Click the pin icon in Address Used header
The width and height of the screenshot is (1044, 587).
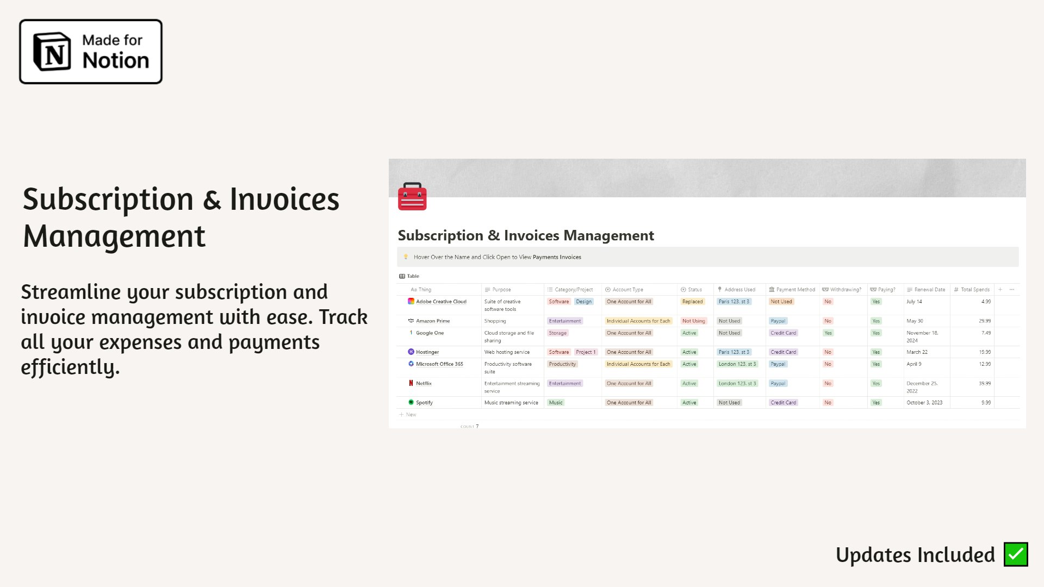719,289
